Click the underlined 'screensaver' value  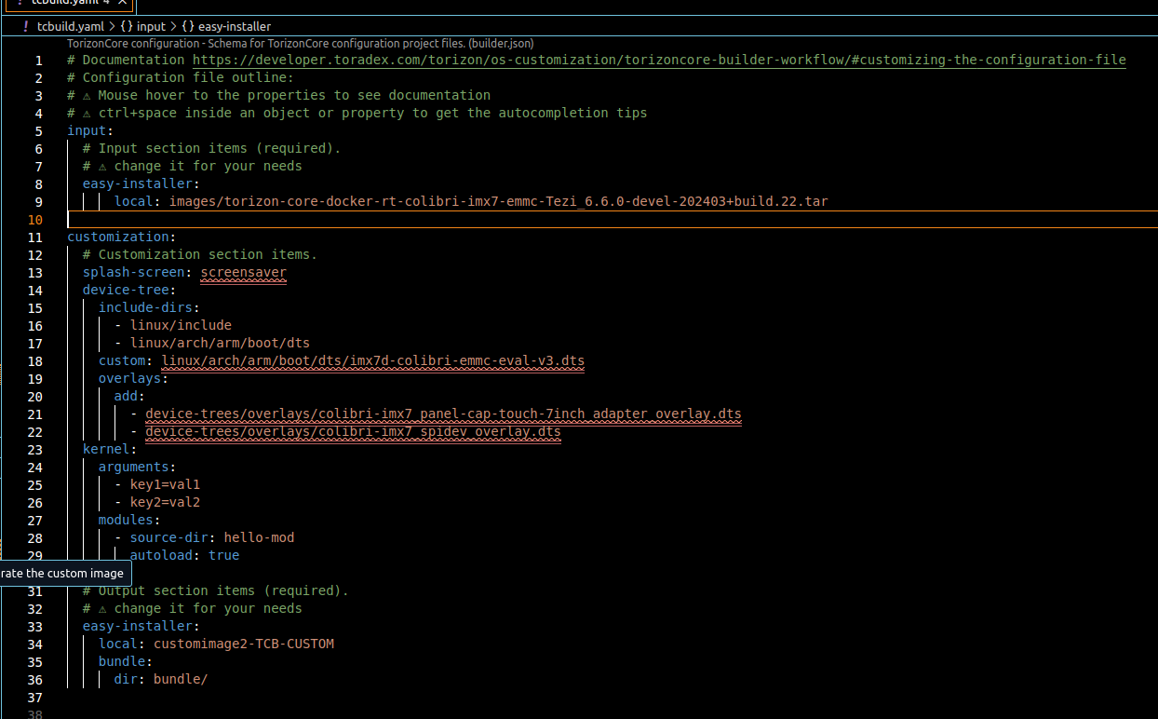243,272
